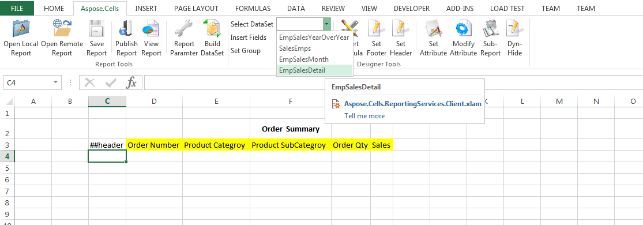The width and height of the screenshot is (643, 225).
Task: Select column A header
Action: click(33, 101)
